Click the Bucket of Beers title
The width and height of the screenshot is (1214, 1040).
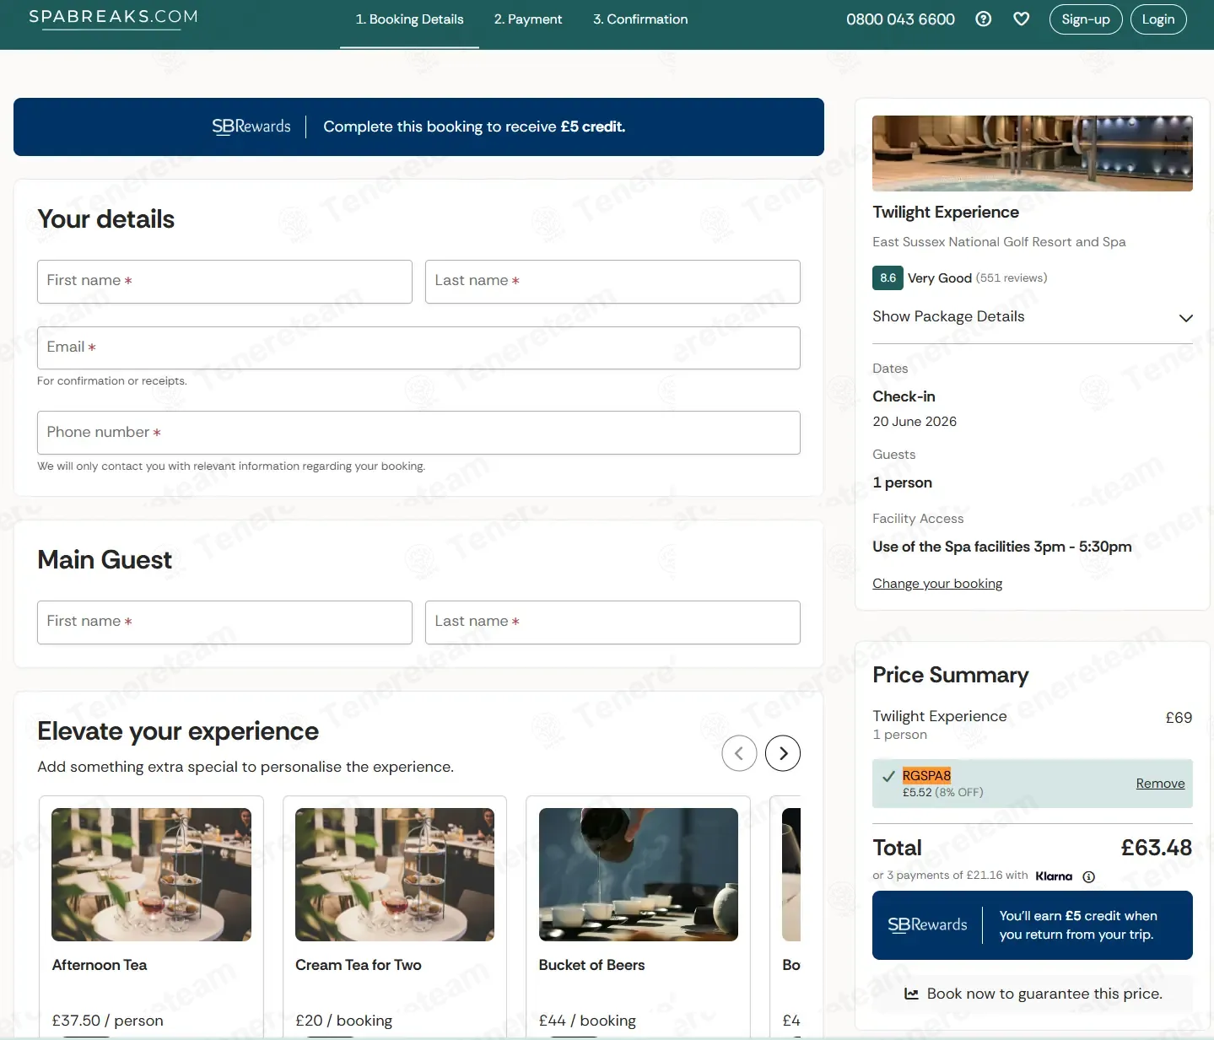point(591,965)
